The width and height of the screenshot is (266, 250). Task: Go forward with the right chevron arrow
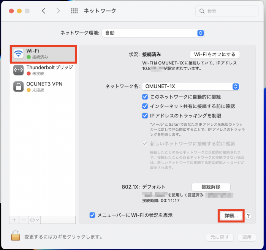[x=58, y=11]
